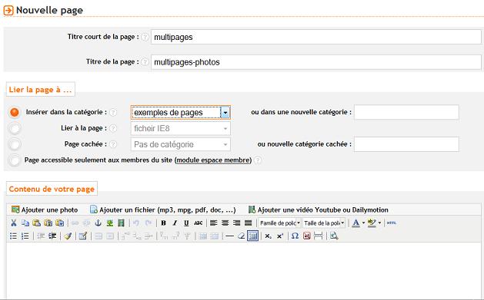Click help icon beside 'Titre court de la page'
484x300 pixels.
145,37
